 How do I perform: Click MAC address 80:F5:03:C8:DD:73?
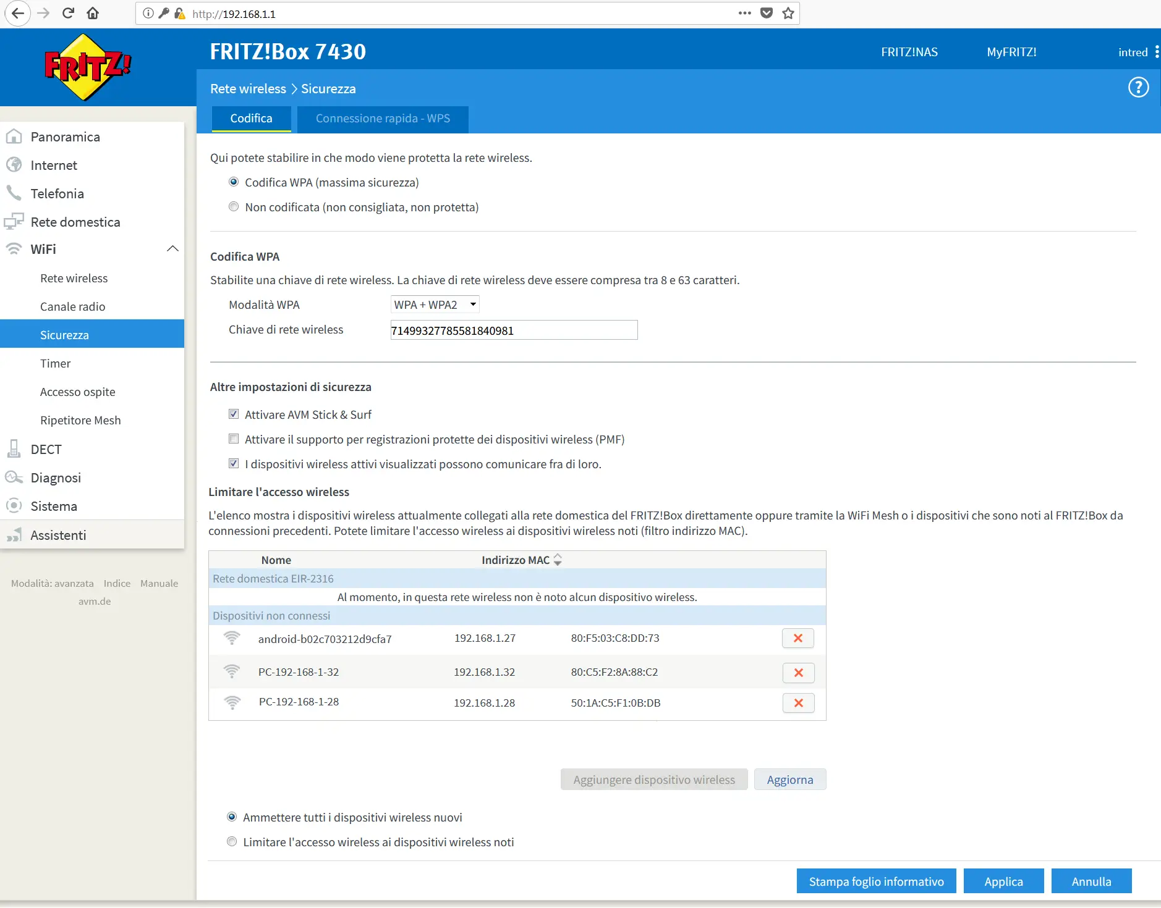(x=615, y=638)
